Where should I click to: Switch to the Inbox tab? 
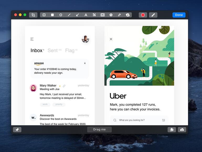[36, 50]
